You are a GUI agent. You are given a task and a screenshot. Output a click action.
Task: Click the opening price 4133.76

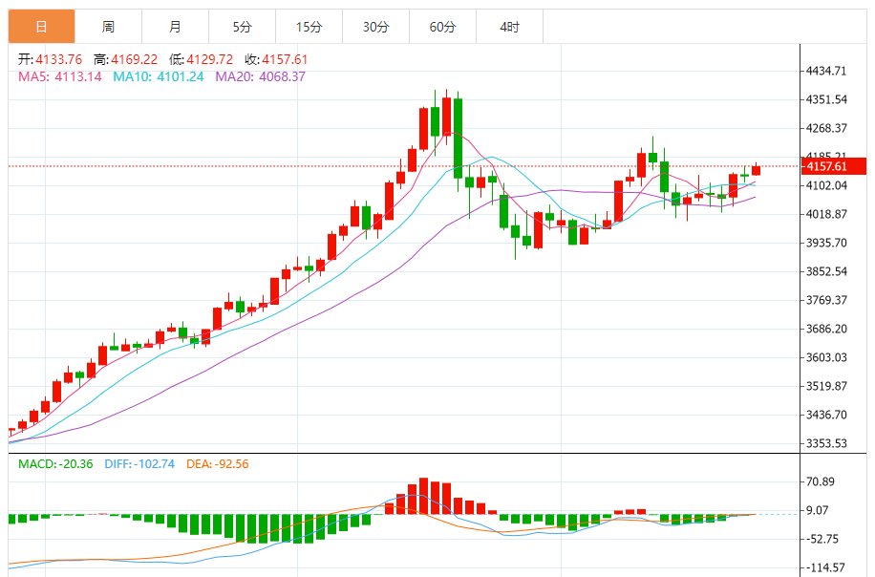point(58,59)
